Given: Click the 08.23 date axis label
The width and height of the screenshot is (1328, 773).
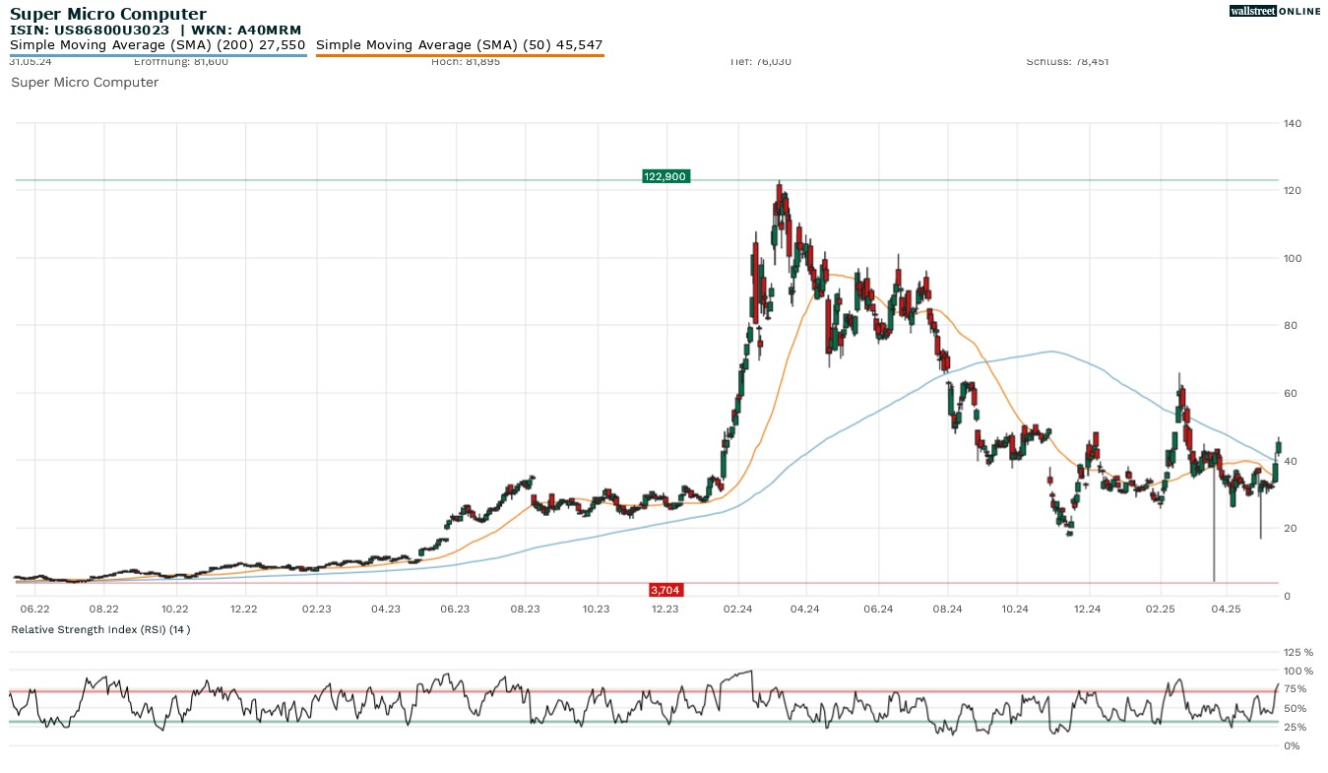Looking at the screenshot, I should pos(526,610).
